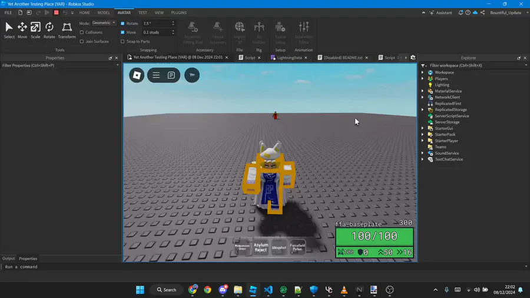Viewport: 530px width, 298px height.
Task: Switch to the VIEW ribbon tab
Action: coord(159,12)
